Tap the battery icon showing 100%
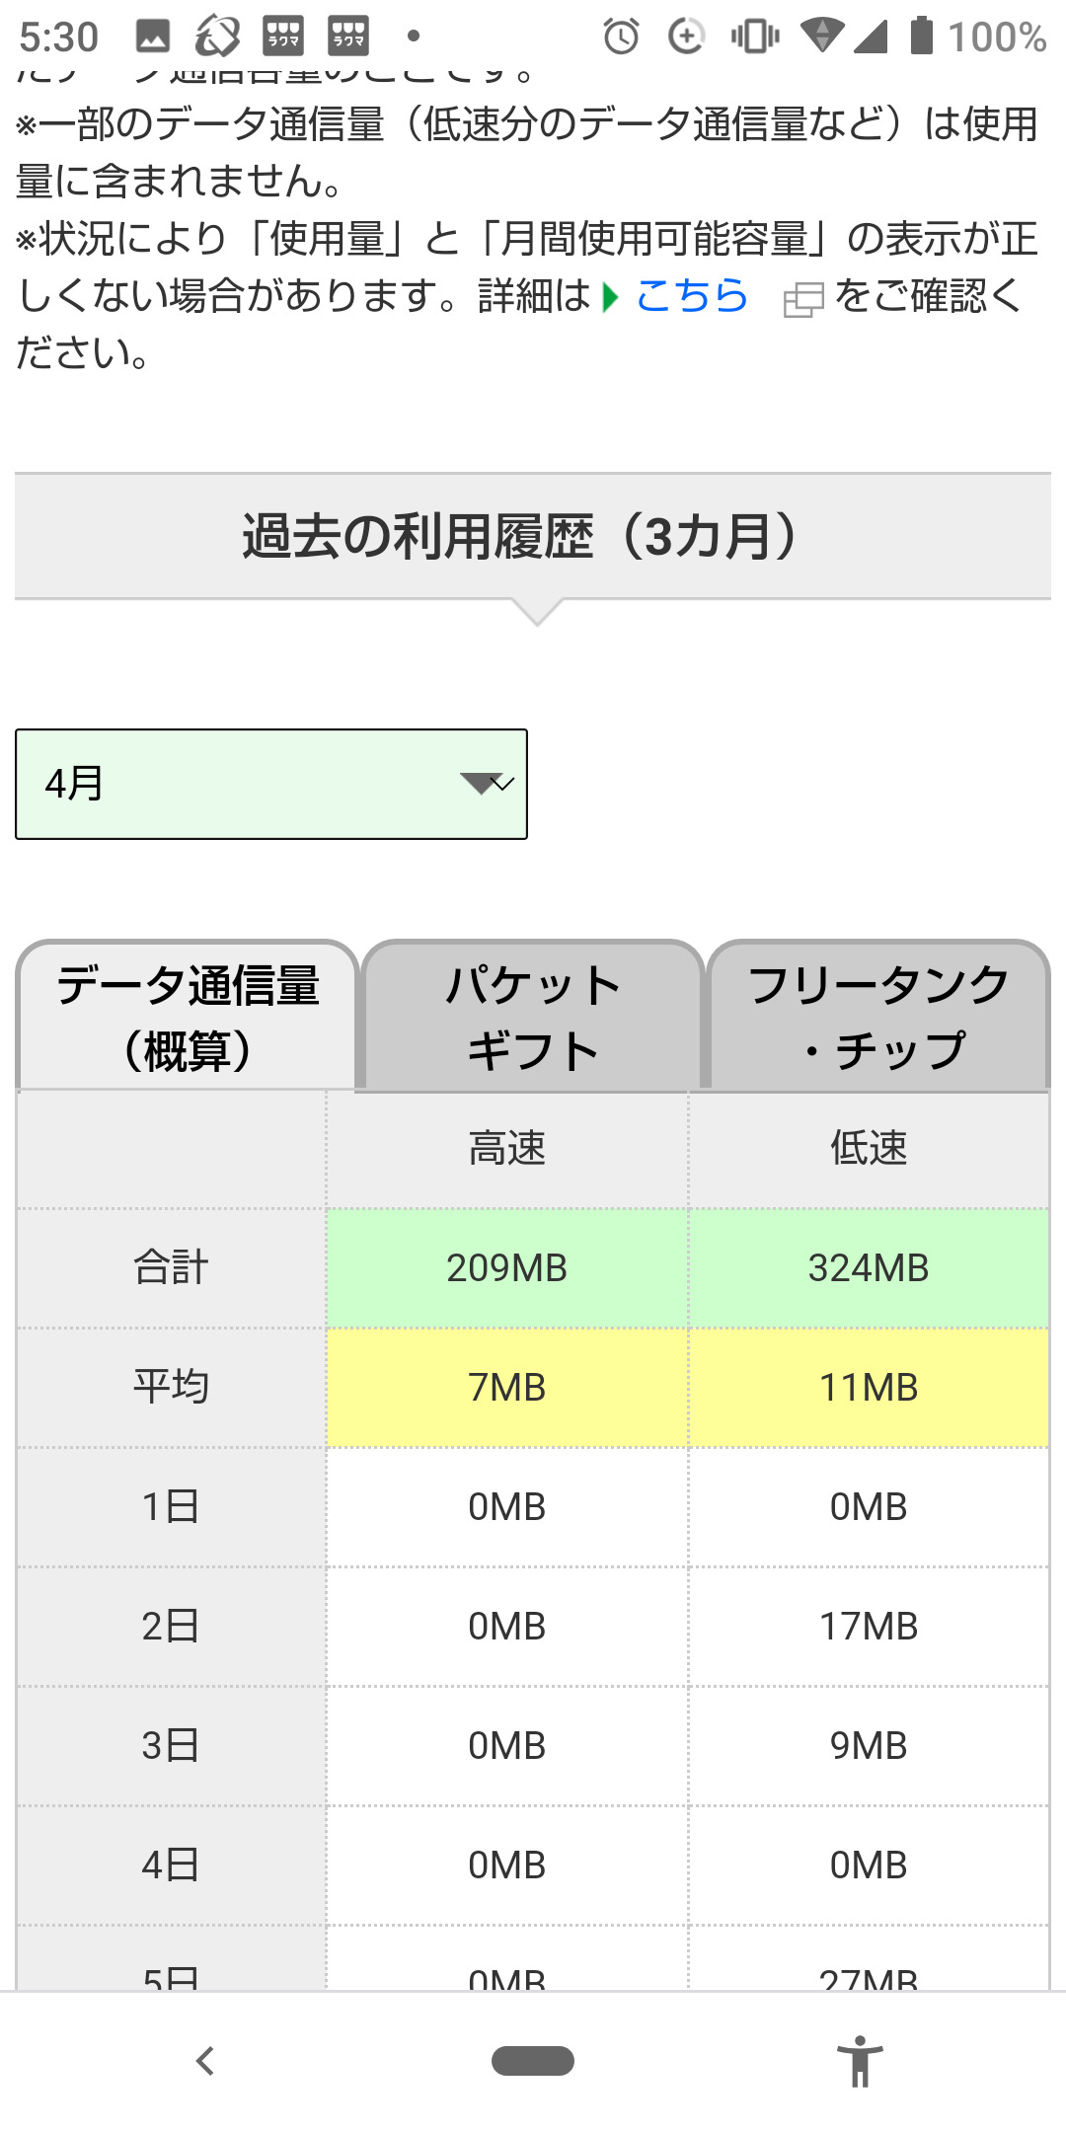This screenshot has width=1066, height=2132. pyautogui.click(x=921, y=36)
